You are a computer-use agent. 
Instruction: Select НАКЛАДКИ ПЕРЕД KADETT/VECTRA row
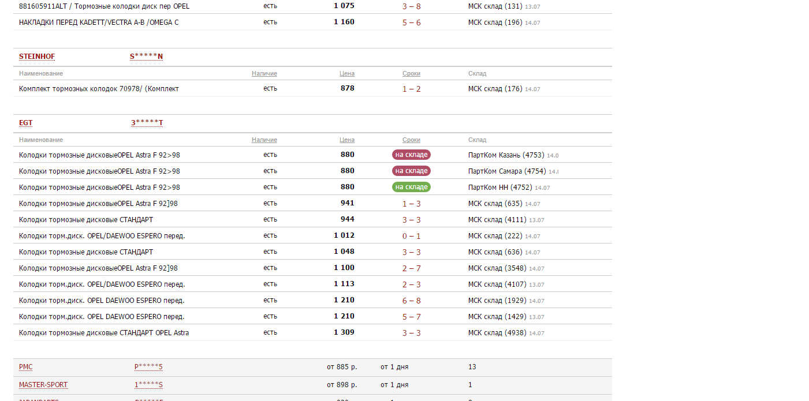pos(312,22)
